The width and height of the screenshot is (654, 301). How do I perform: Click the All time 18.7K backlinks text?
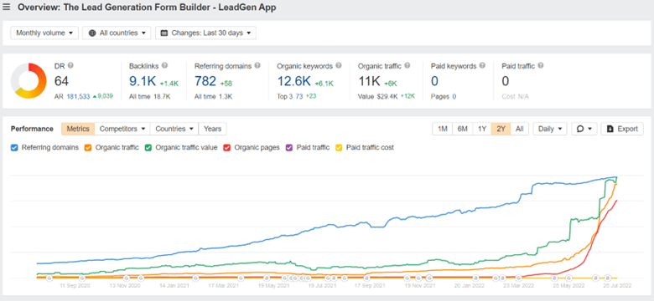pyautogui.click(x=150, y=96)
